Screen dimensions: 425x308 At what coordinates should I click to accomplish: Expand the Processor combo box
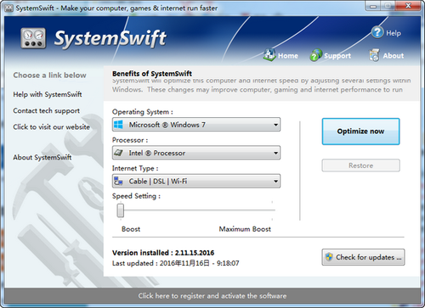pyautogui.click(x=196, y=153)
